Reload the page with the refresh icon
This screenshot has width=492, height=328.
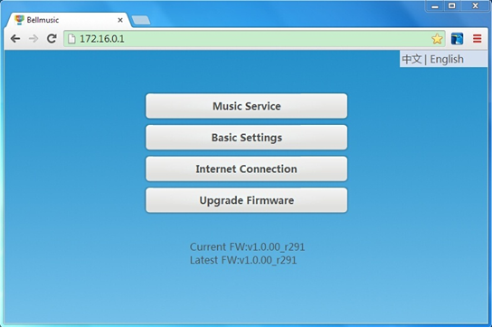[x=52, y=38]
